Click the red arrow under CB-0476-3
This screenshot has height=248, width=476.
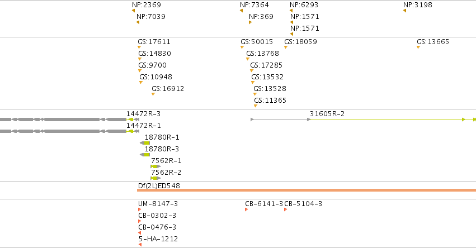coord(140,233)
